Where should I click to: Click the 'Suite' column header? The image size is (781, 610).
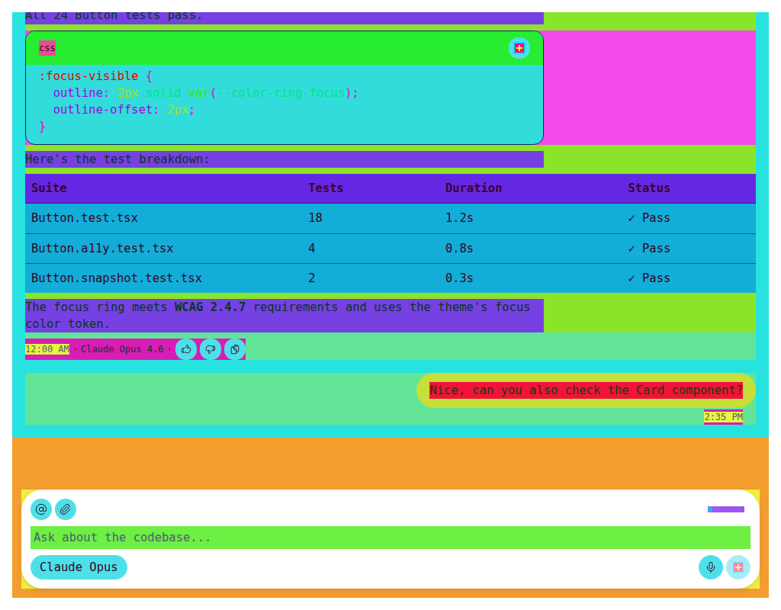click(49, 188)
